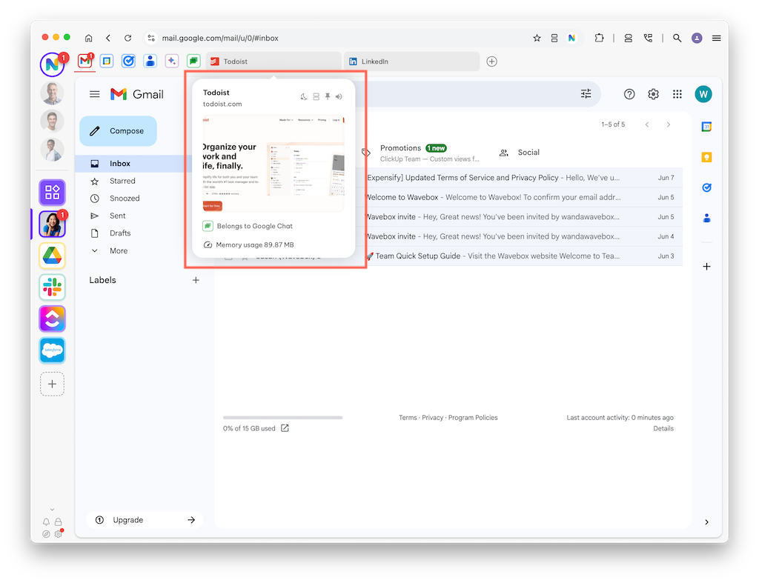Show the side panel with bottom-right chevron
Image resolution: width=759 pixels, height=583 pixels.
coord(706,522)
